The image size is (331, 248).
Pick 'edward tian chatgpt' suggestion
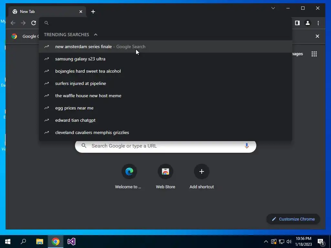pos(165,120)
